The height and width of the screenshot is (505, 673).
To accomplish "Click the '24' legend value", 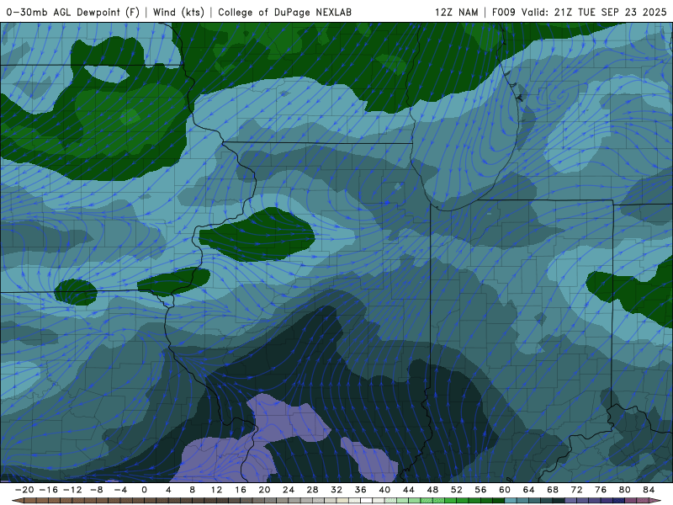I will coord(289,490).
